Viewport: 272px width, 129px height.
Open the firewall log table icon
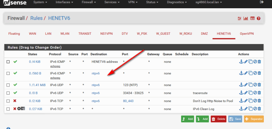click(252, 18)
